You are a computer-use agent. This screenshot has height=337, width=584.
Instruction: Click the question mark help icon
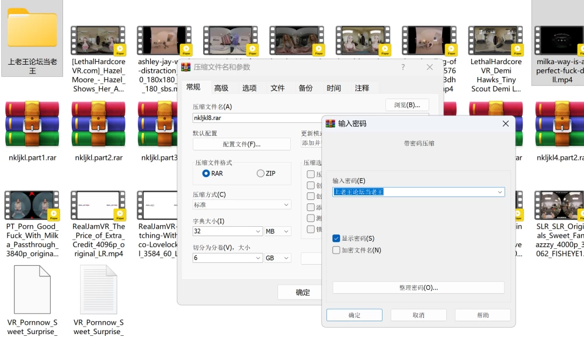point(403,67)
